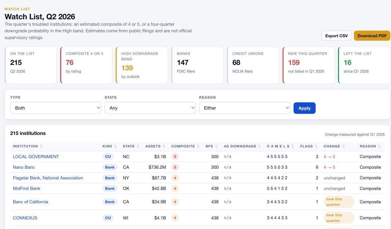
Task: Sort table by Composite sort icon
Action: pyautogui.click(x=198, y=146)
